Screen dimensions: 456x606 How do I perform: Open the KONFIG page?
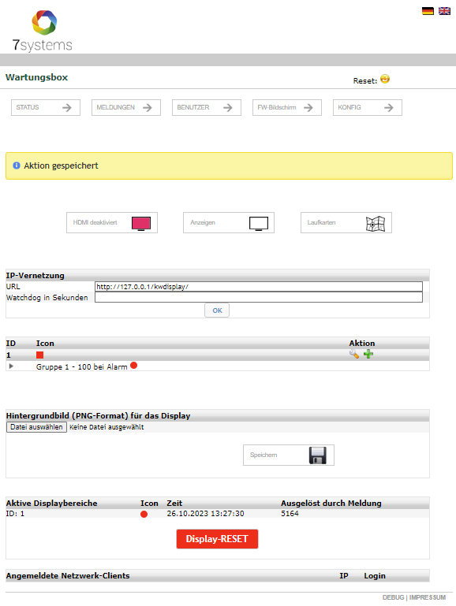pyautogui.click(x=368, y=107)
